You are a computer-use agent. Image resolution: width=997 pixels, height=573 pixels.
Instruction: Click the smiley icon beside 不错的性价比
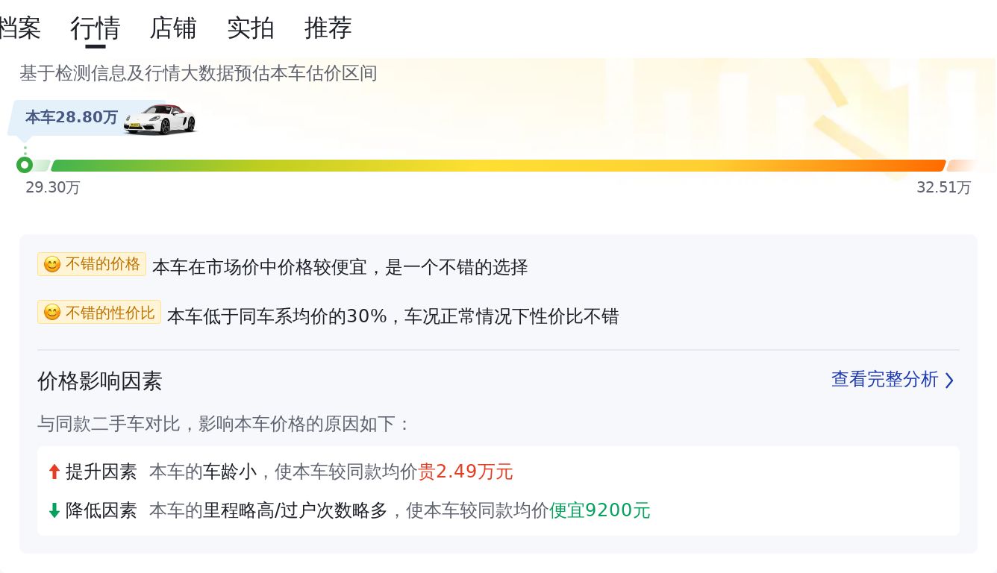tap(51, 313)
